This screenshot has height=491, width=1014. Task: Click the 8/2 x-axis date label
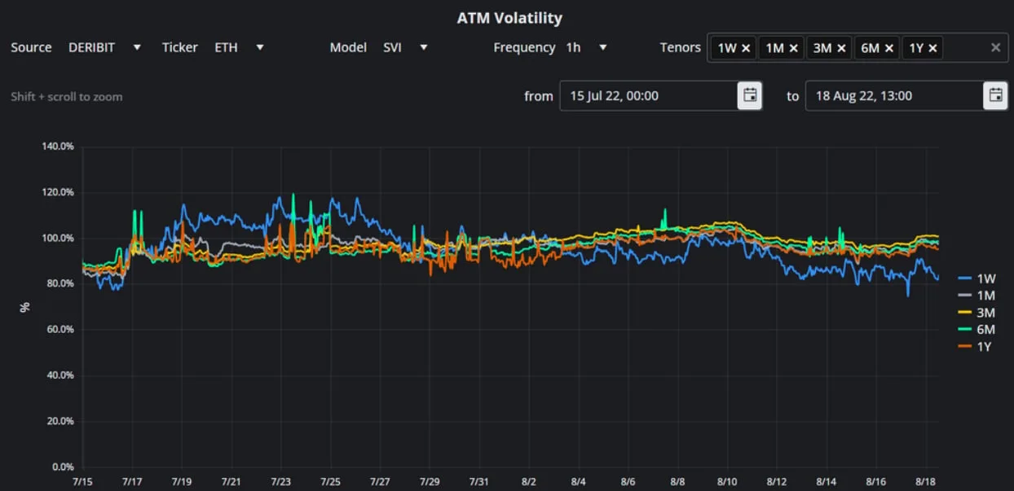point(528,482)
